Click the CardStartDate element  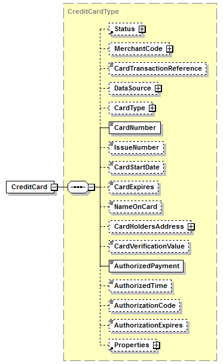(136, 168)
